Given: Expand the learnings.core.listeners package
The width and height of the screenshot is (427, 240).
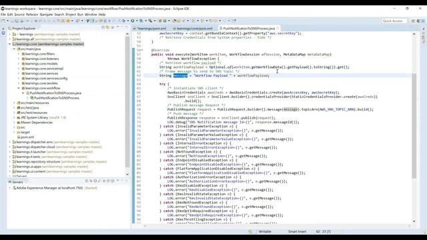Looking at the screenshot, I should (19, 59).
